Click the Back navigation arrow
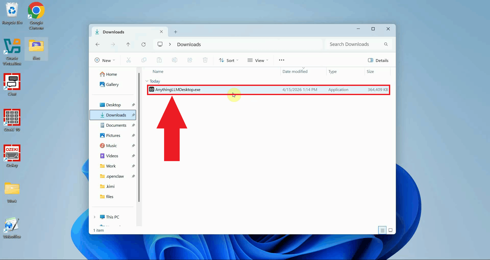This screenshot has width=490, height=260. pyautogui.click(x=97, y=44)
